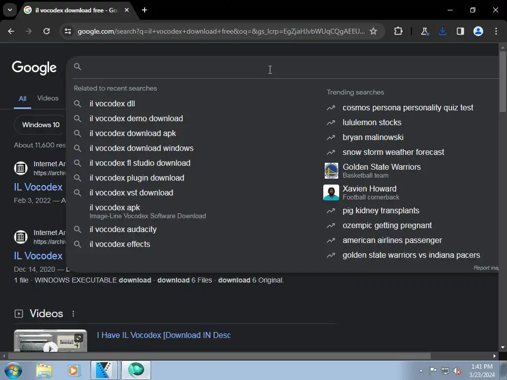507x380 pixels.
Task: Click the muted volume tray icon
Action: tap(457, 371)
